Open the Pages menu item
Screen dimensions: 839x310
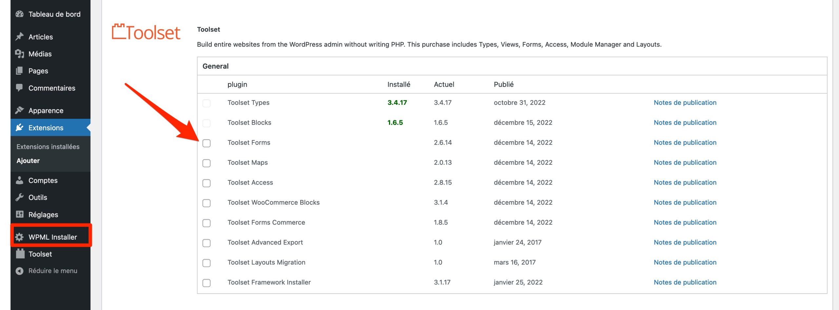pos(50,71)
